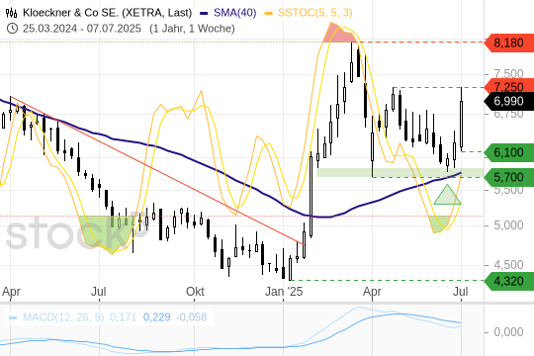The width and height of the screenshot is (534, 356).
Task: Click the date range 25.03.2024 - 07.07.2025
Action: (82, 29)
